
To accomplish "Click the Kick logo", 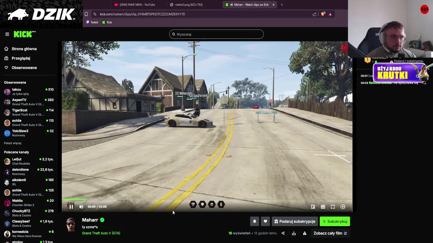I will point(25,34).
